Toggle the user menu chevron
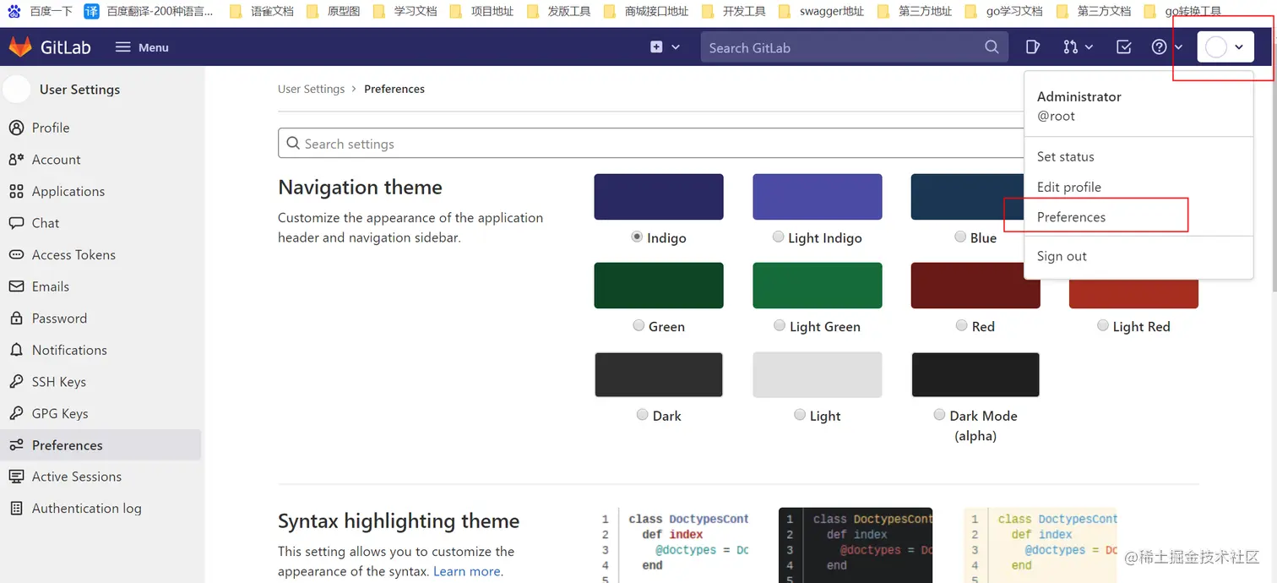Screen dimensions: 1277x583 click(1239, 47)
